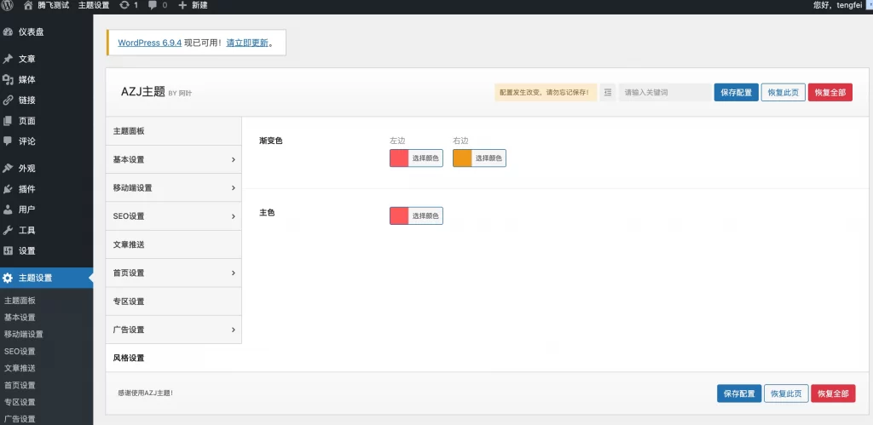Click the keyword search input field
This screenshot has height=425, width=873.
click(x=664, y=92)
